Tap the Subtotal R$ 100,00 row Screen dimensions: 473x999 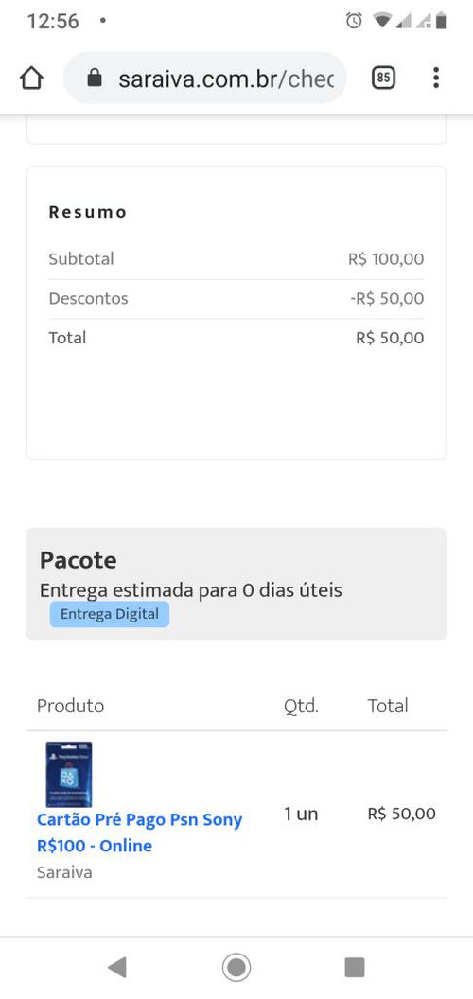point(236,258)
